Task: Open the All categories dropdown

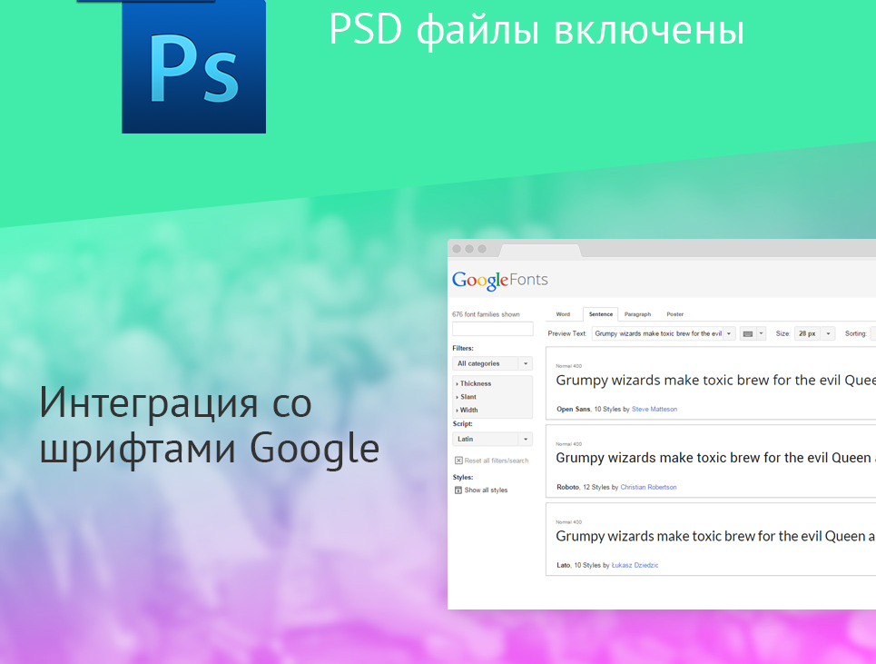Action: point(492,363)
